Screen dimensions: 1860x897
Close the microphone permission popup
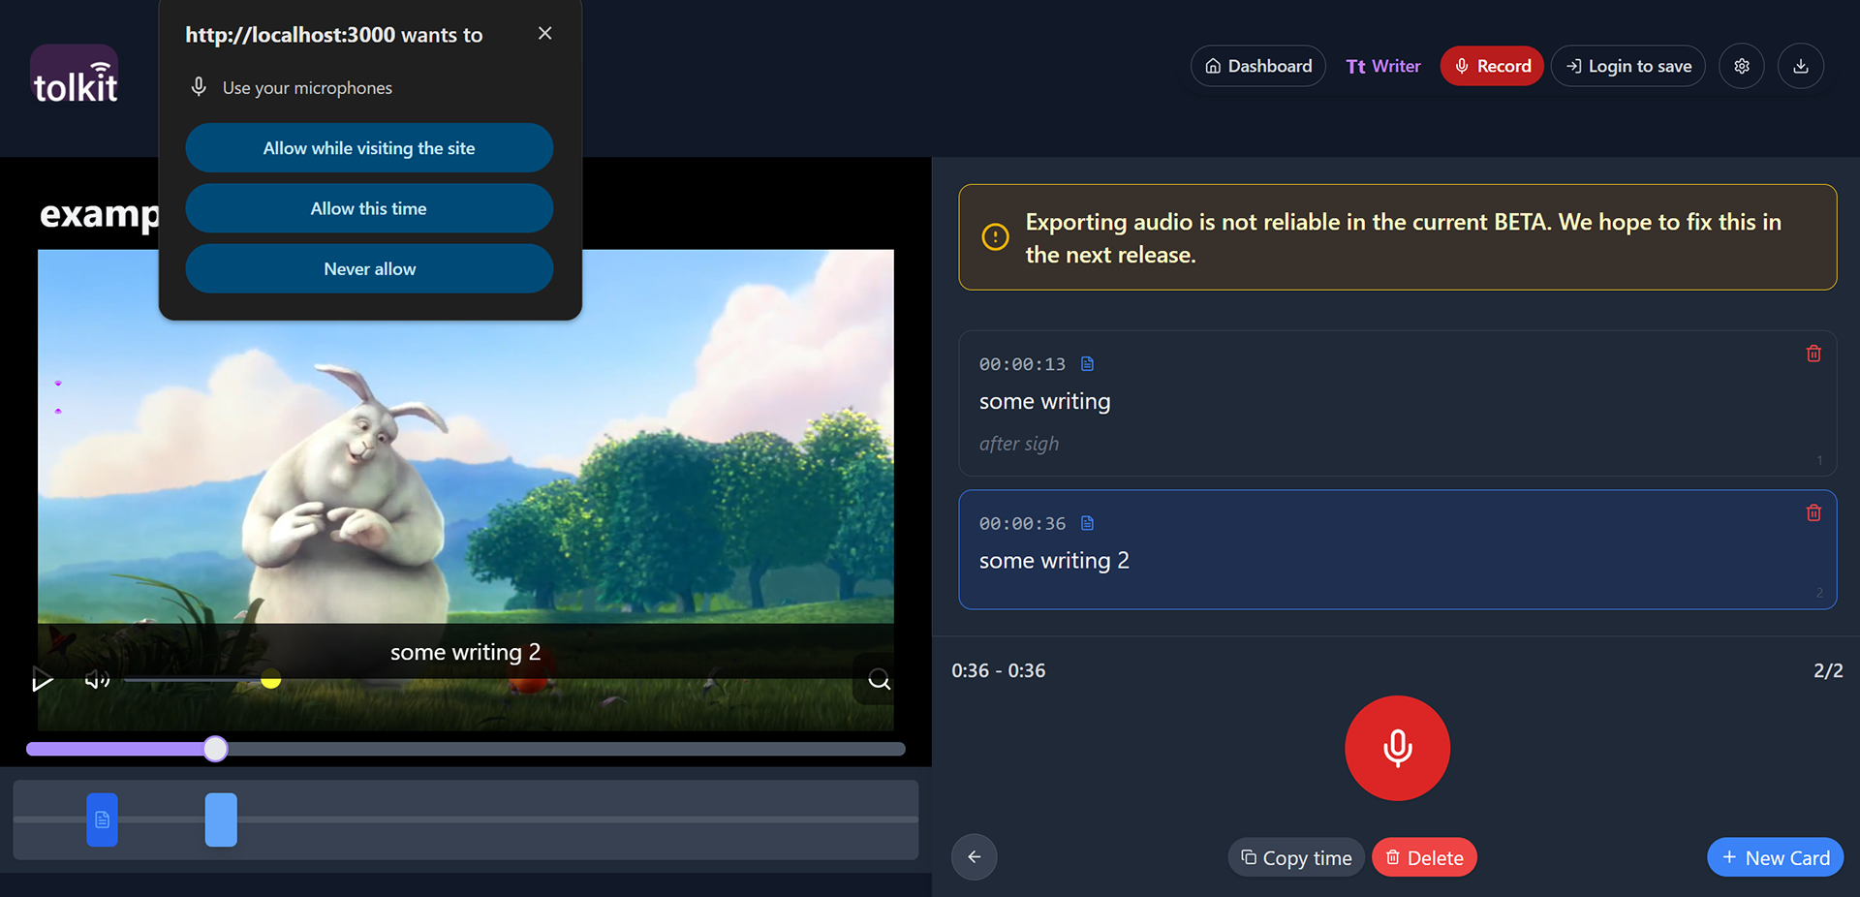click(545, 33)
